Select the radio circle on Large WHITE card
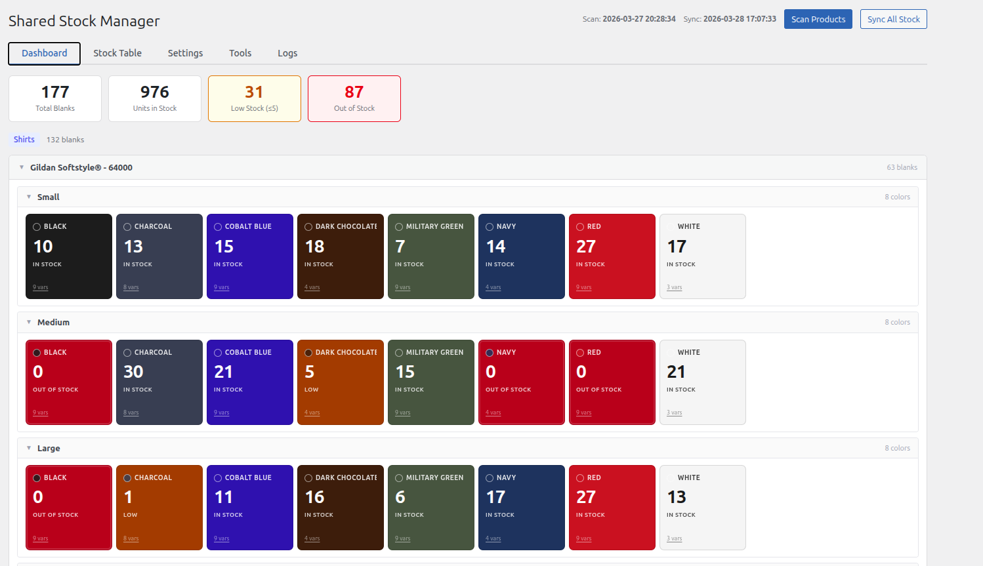 [671, 477]
